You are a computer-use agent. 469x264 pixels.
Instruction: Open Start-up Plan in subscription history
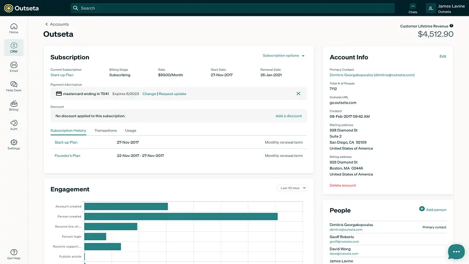tap(66, 143)
